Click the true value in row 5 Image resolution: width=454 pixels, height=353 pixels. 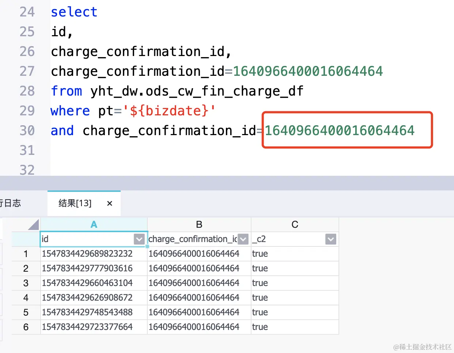tap(295, 312)
